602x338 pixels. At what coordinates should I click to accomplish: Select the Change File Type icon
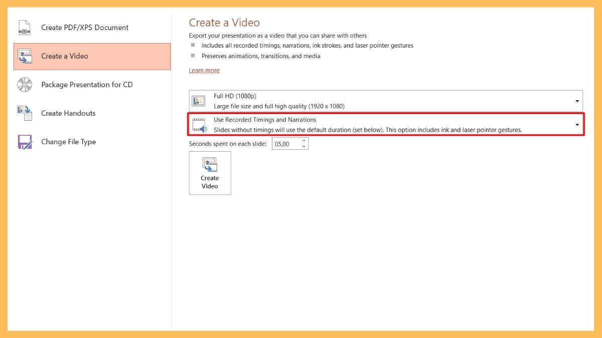(24, 142)
